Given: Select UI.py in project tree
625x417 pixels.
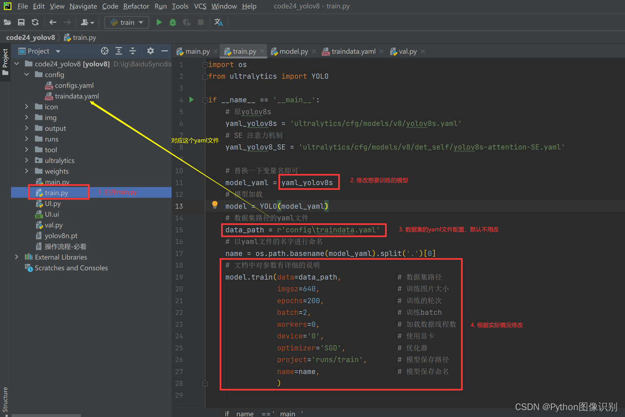Looking at the screenshot, I should (53, 203).
